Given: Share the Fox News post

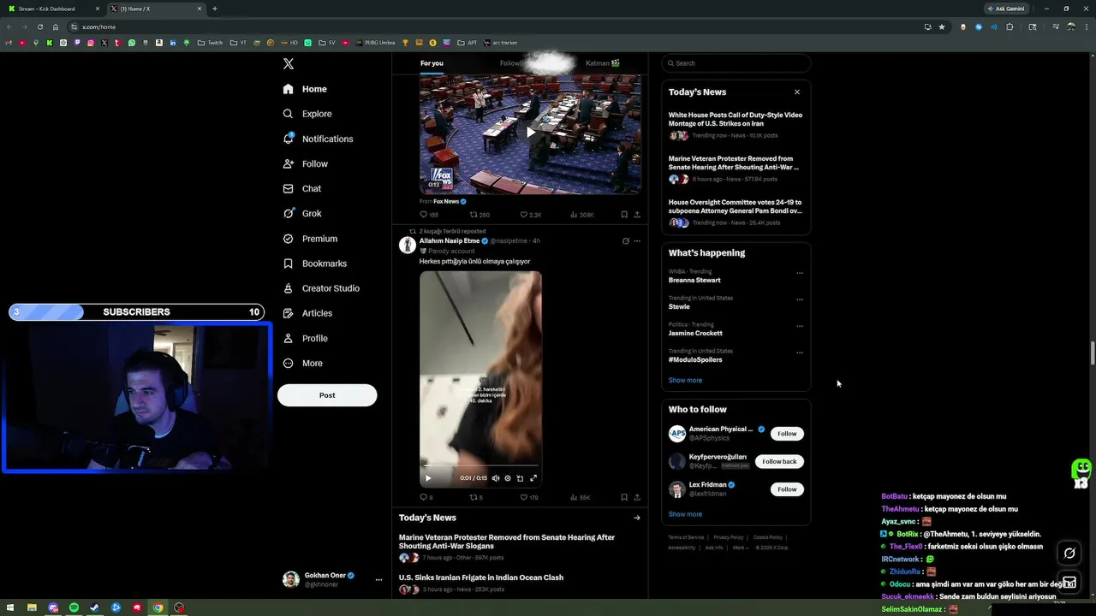Looking at the screenshot, I should pos(637,215).
